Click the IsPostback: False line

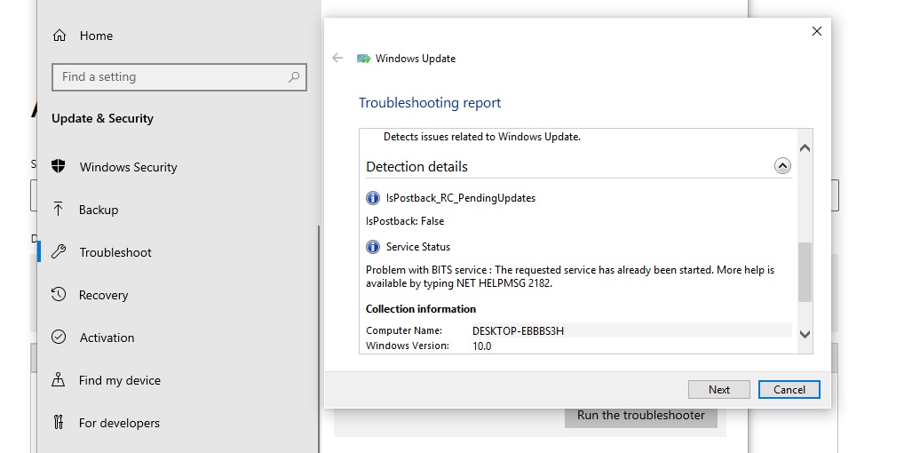point(405,221)
